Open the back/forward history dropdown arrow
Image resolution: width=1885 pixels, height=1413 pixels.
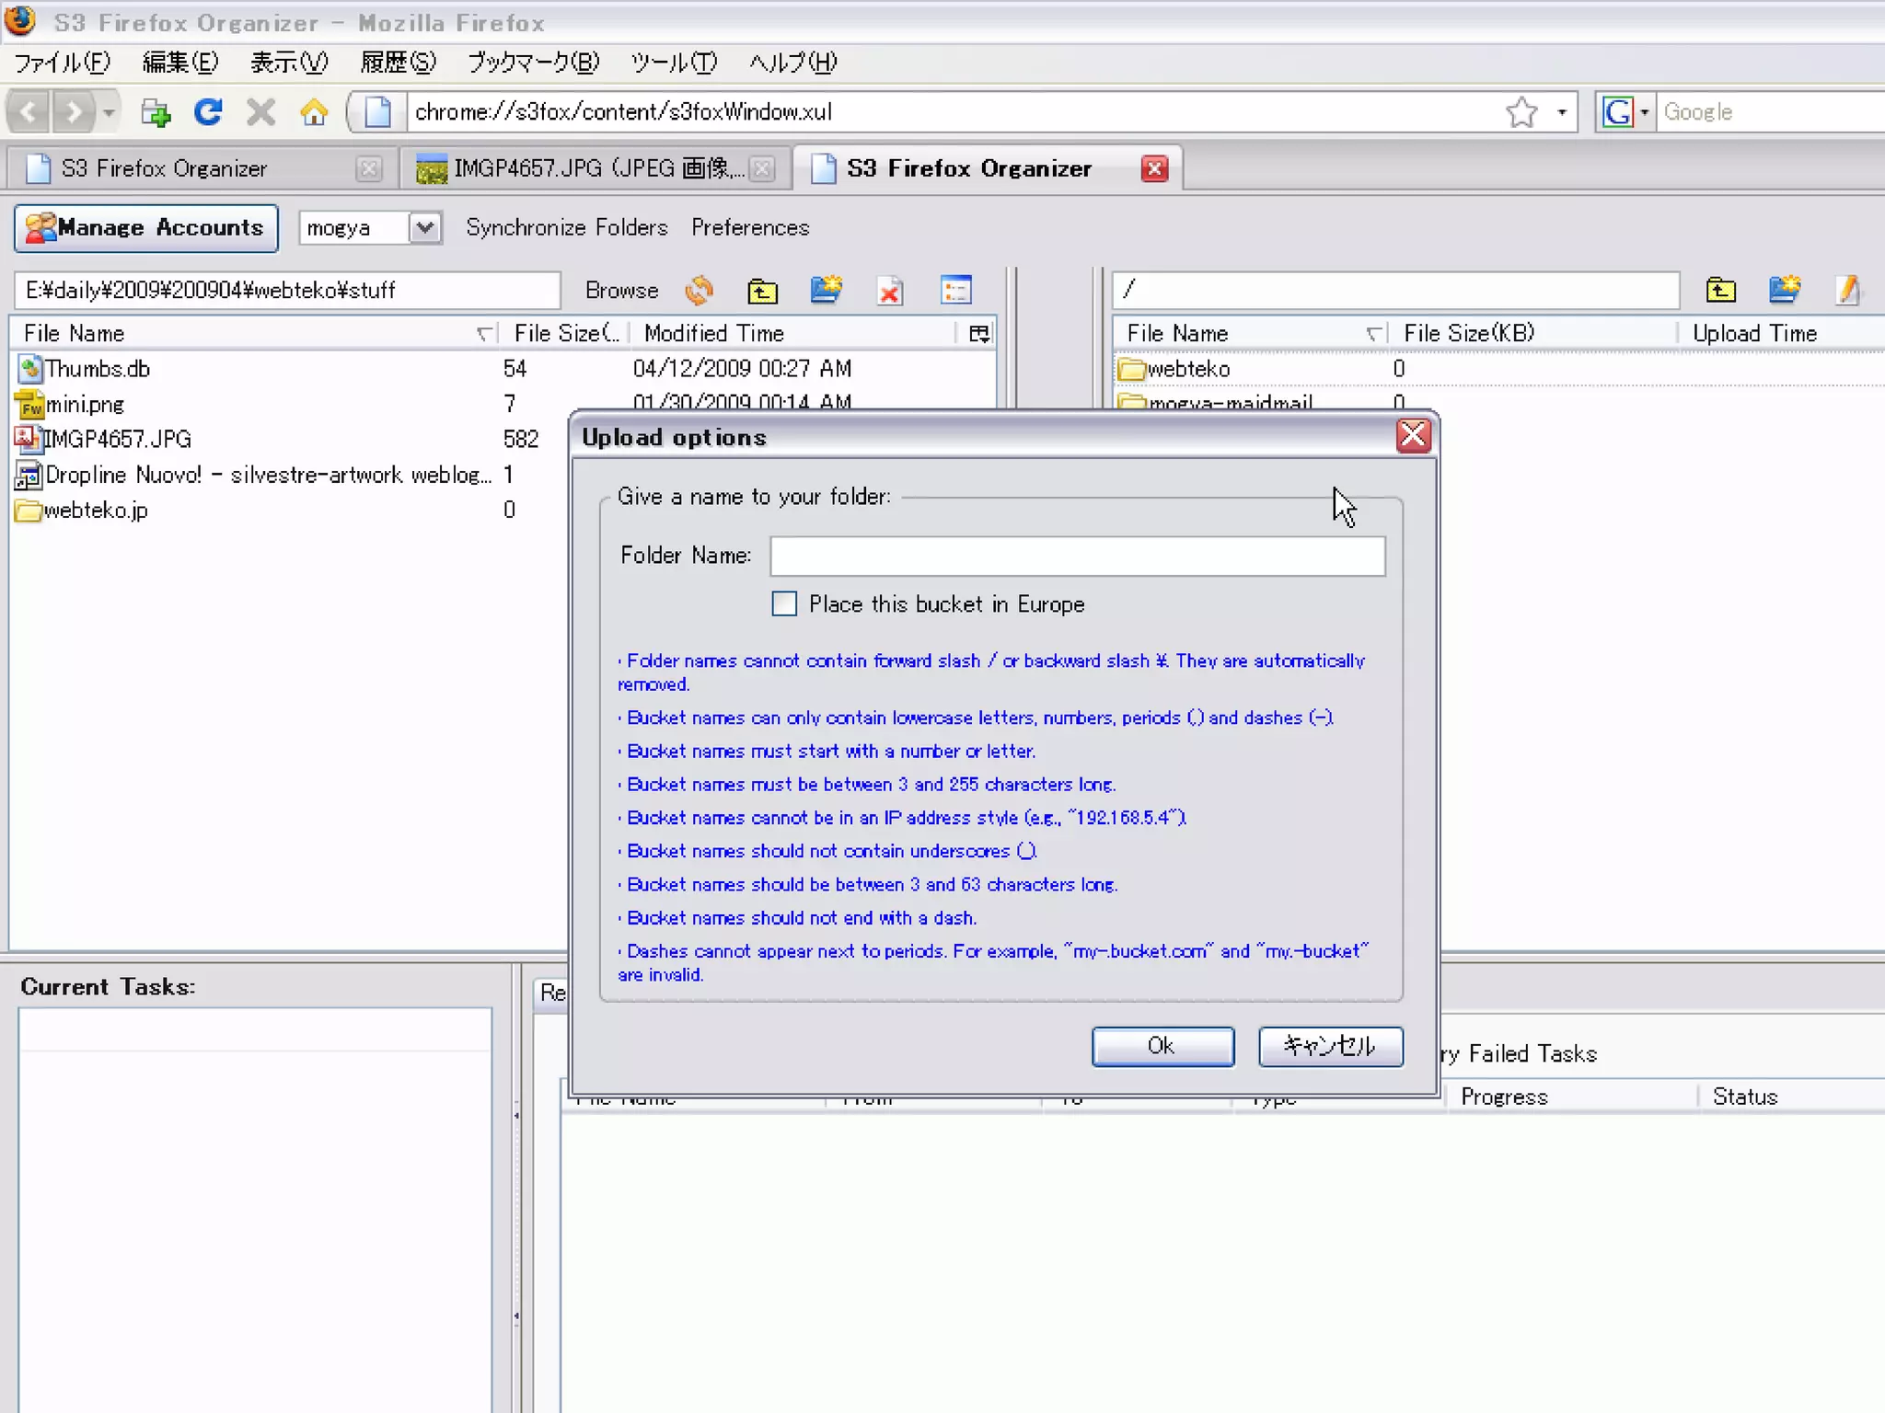pyautogui.click(x=109, y=112)
